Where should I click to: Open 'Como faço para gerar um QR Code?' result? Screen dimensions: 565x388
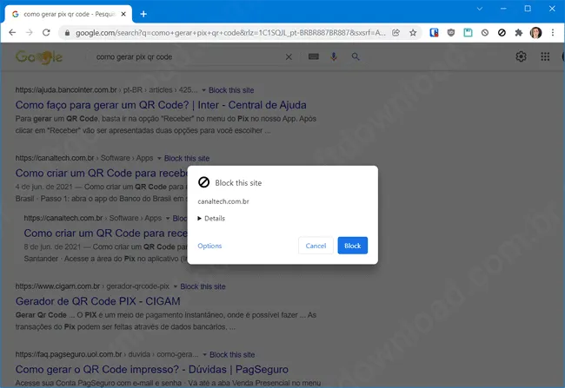(x=161, y=105)
